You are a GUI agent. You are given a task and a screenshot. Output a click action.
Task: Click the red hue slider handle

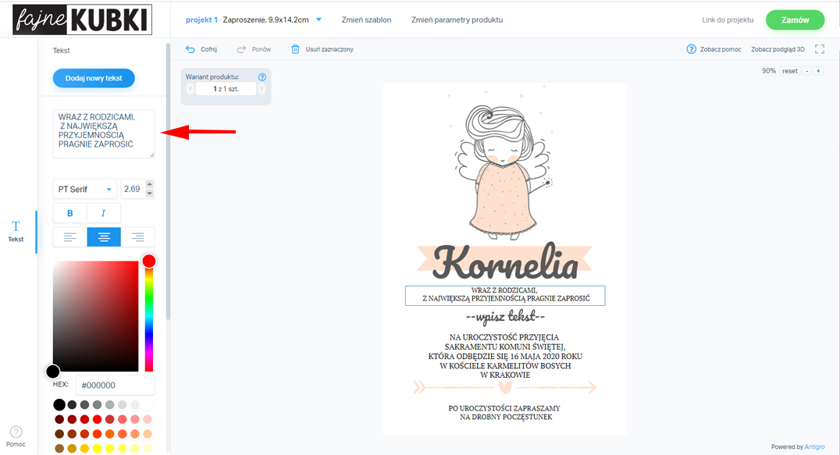click(x=149, y=261)
